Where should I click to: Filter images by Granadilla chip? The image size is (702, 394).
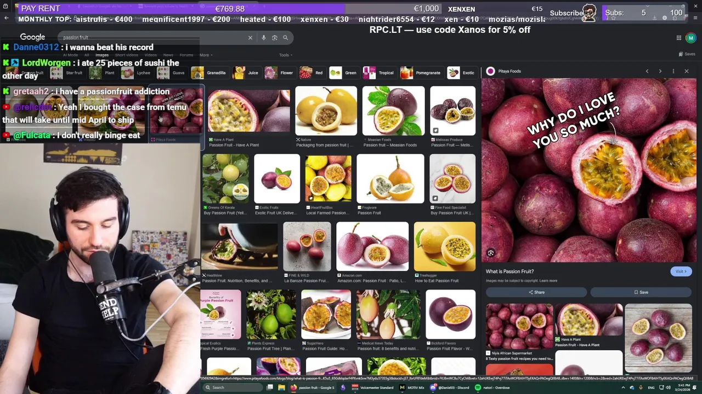[x=210, y=73]
